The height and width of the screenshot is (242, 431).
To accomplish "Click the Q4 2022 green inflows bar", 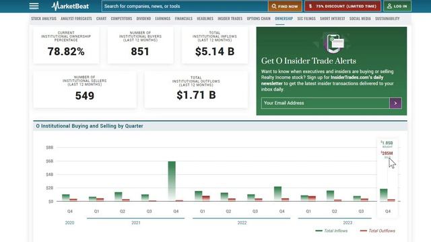I will click(x=278, y=194).
